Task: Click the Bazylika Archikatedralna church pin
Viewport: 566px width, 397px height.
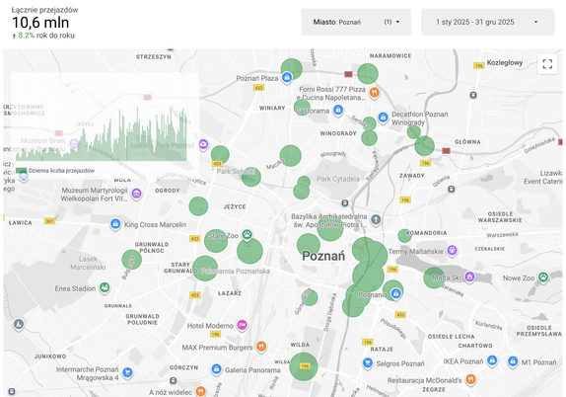Action: pyautogui.click(x=376, y=219)
